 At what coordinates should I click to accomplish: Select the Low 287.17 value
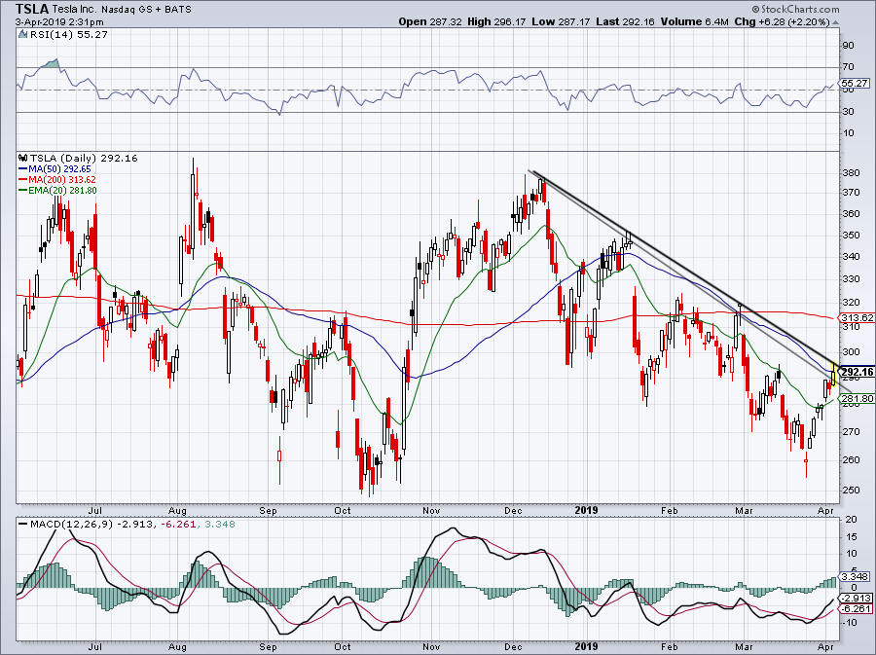[561, 22]
